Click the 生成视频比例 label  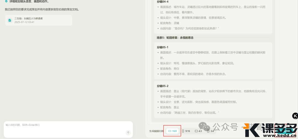click(x=156, y=131)
